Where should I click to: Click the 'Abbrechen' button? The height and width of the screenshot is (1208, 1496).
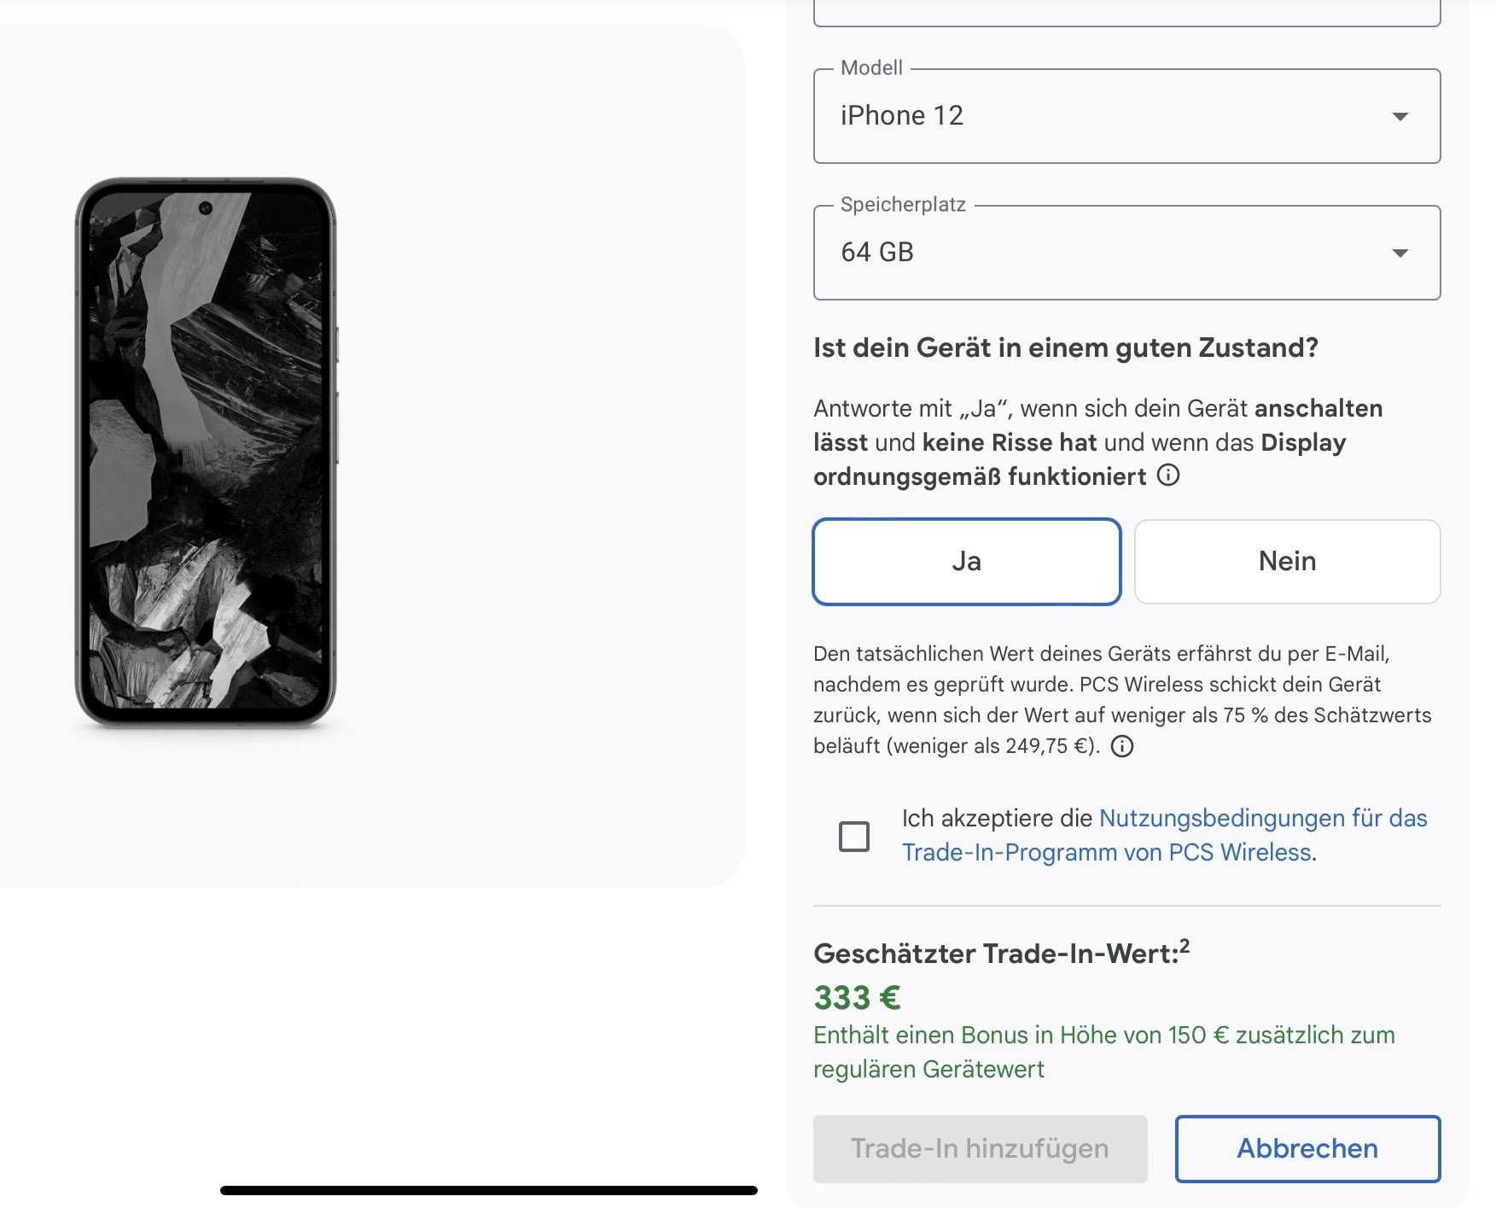pos(1307,1149)
